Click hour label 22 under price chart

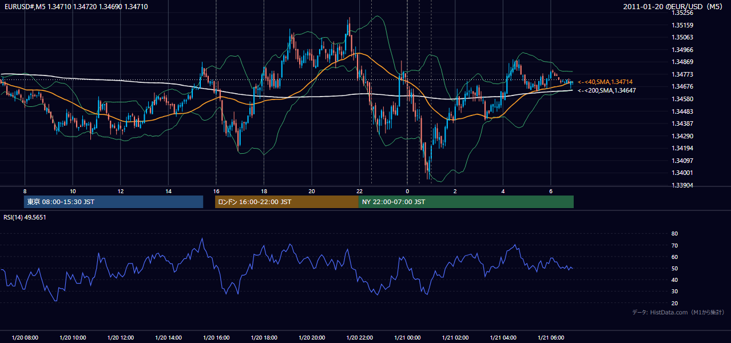(359, 191)
